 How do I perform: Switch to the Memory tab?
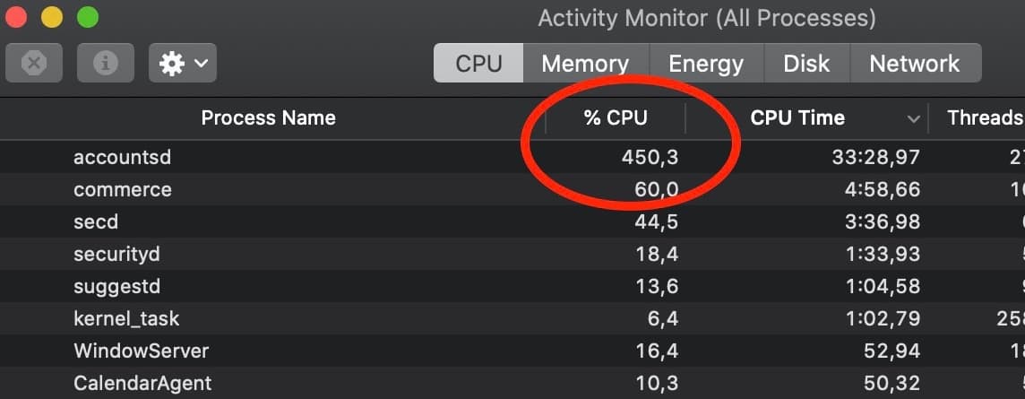[584, 64]
